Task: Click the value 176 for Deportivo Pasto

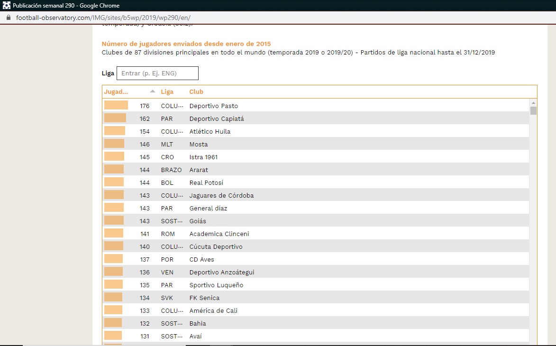Action: click(145, 106)
